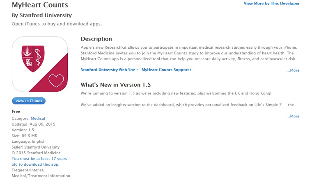Click What's New in Version 1.5 heading
This screenshot has height=180, width=312.
coord(116,85)
